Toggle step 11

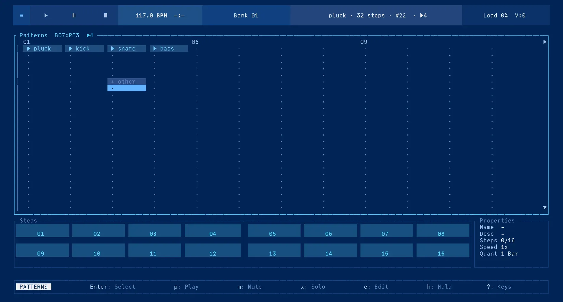pyautogui.click(x=155, y=250)
